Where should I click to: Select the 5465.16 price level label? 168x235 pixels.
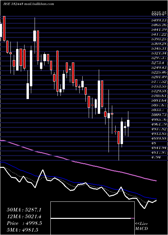[159, 25]
